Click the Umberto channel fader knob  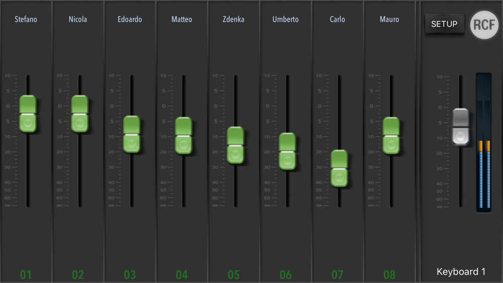point(287,151)
